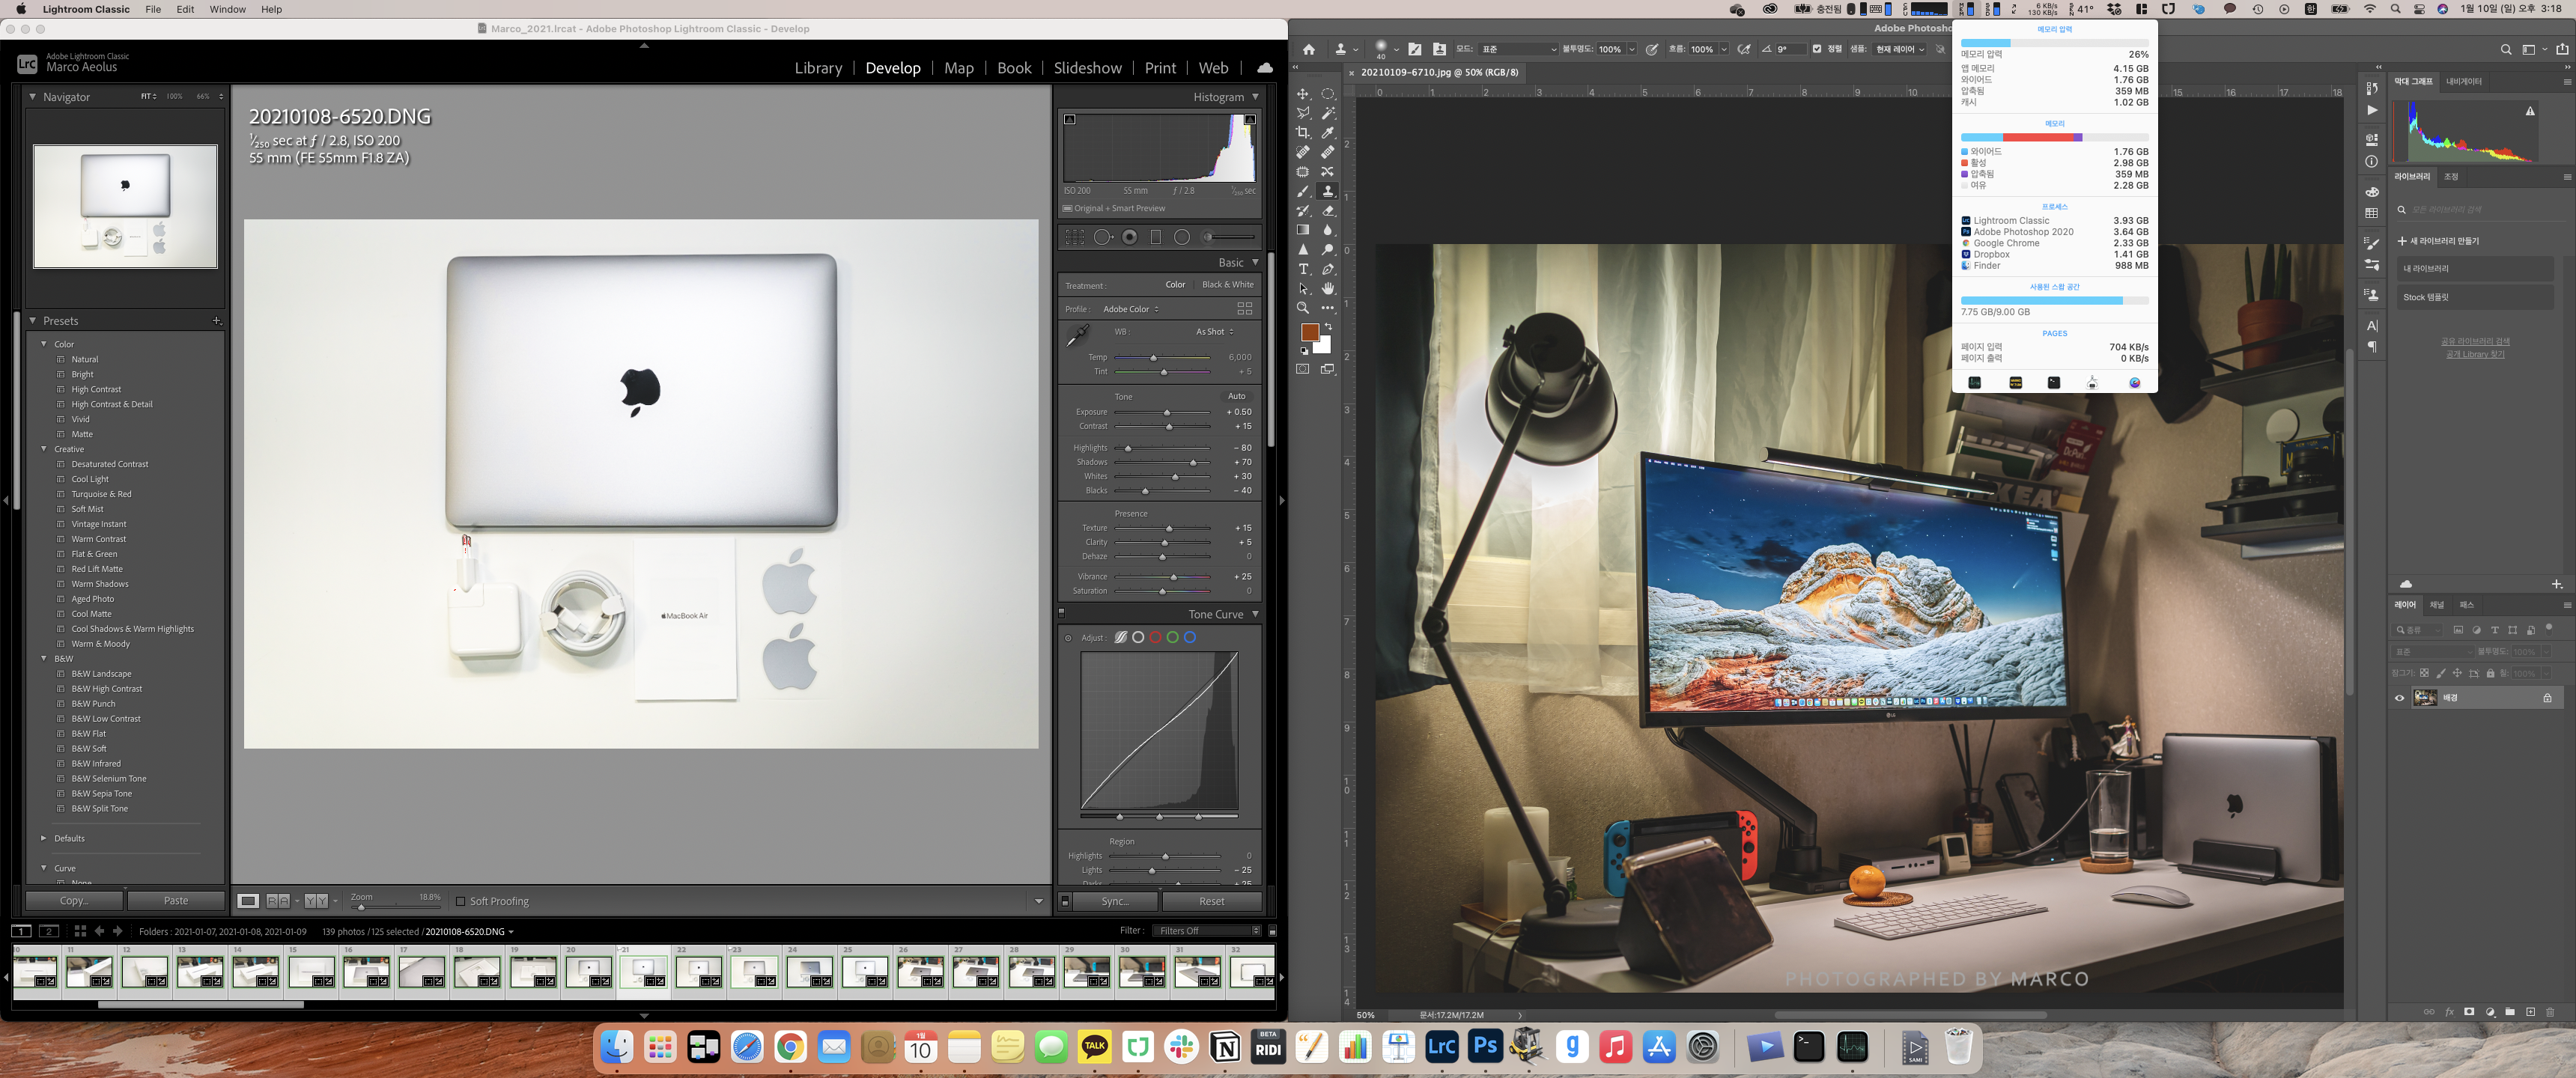Select the Lightroom Crop Overlay tool

[1075, 237]
